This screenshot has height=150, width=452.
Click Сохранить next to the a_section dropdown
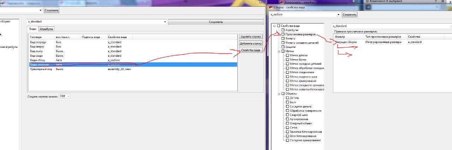click(350, 14)
